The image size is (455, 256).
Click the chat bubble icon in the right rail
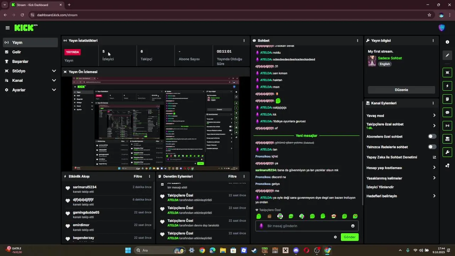[447, 112]
